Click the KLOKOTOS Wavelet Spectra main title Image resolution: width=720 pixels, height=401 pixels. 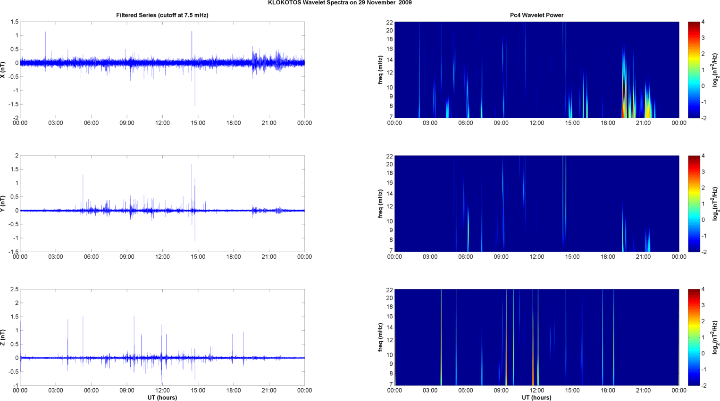pyautogui.click(x=339, y=3)
